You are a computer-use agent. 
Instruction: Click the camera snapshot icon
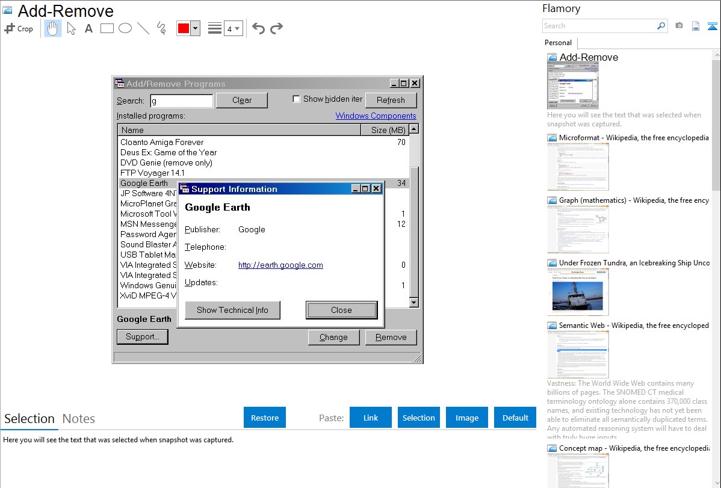[679, 26]
